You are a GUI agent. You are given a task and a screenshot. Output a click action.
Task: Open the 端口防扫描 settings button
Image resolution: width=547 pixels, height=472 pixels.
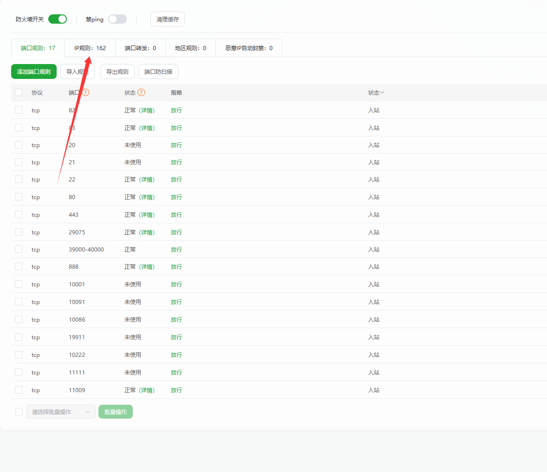[x=158, y=71]
